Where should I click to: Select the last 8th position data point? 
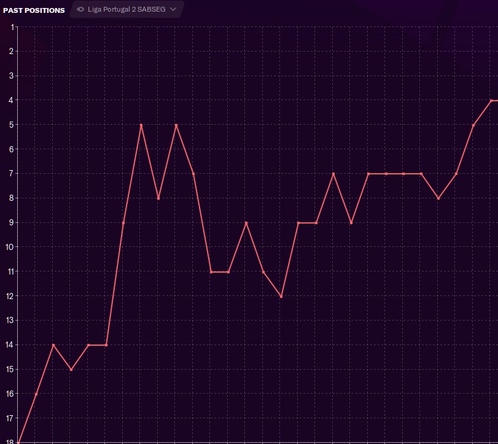point(438,198)
